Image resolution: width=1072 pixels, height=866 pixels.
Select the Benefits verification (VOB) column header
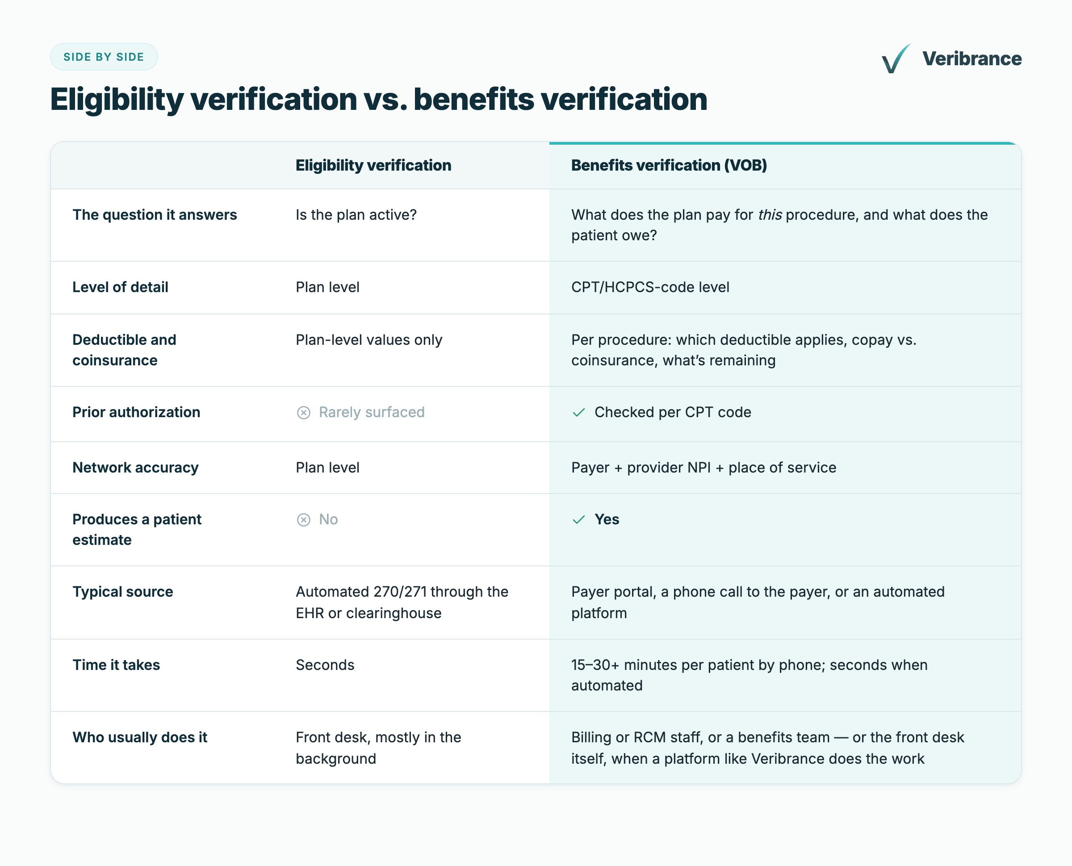pyautogui.click(x=669, y=165)
